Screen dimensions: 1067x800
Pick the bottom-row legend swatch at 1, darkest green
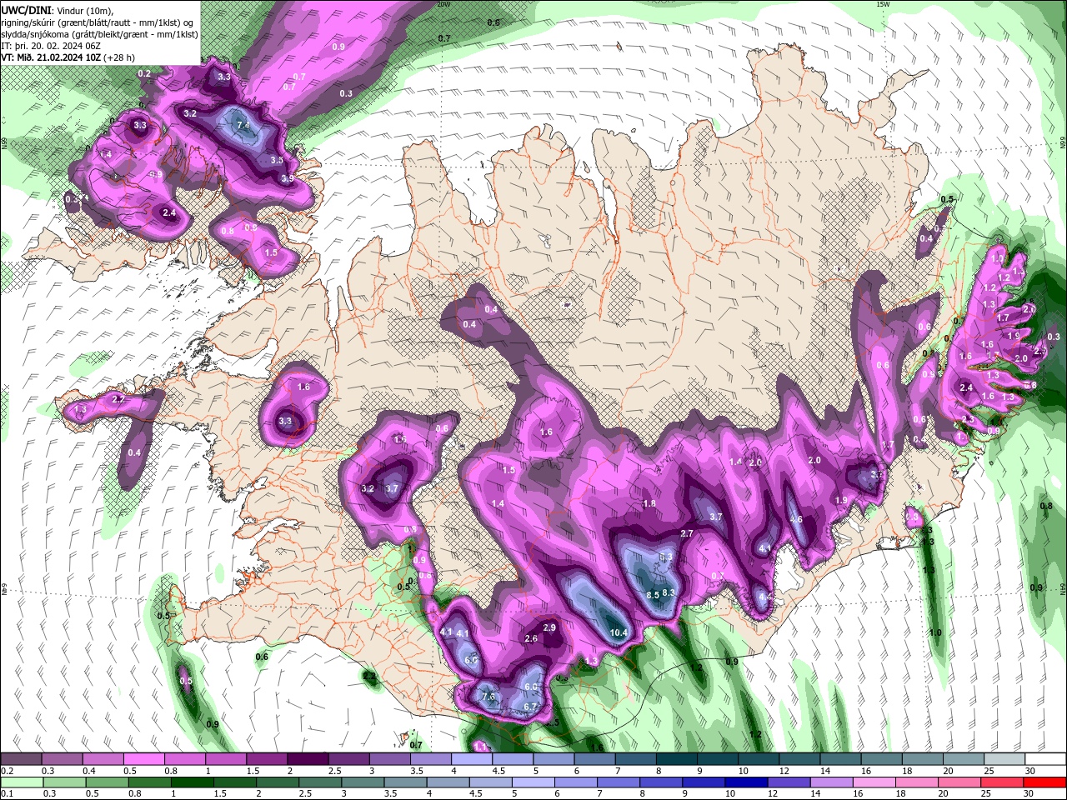tap(192, 782)
